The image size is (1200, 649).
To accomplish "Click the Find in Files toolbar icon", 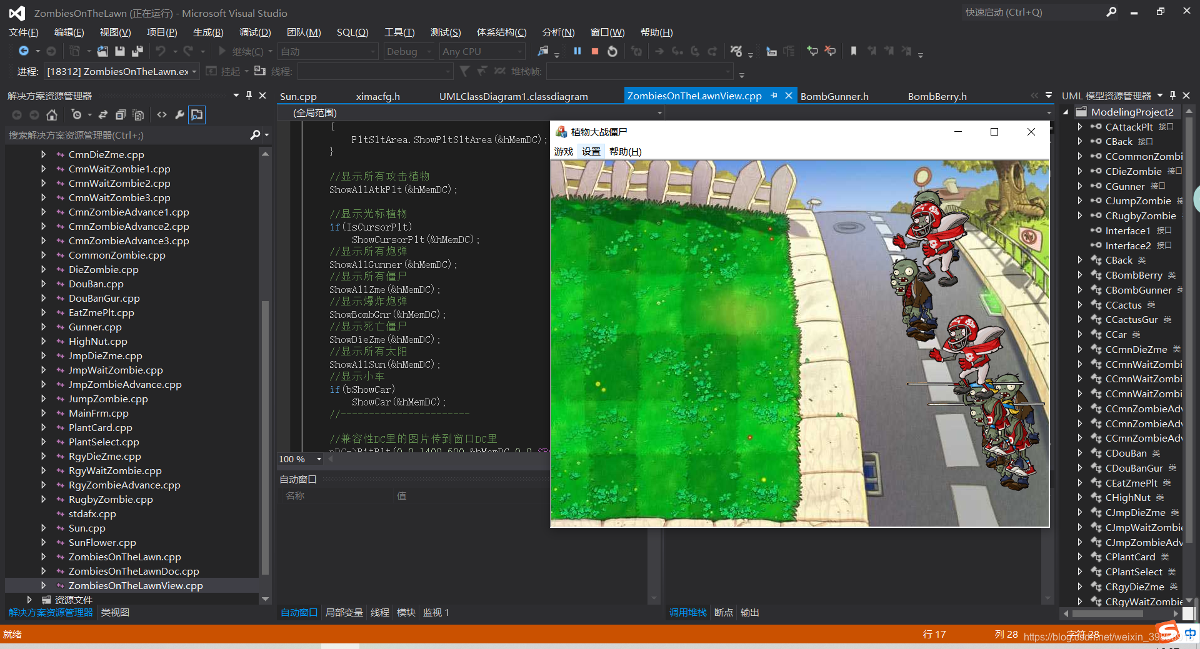I will click(x=542, y=51).
